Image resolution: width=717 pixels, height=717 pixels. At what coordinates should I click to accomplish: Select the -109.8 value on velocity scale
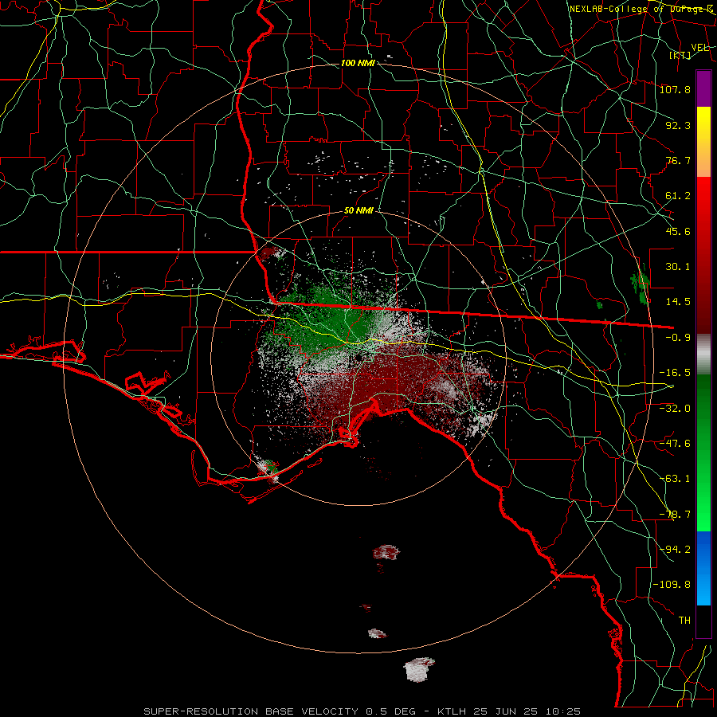[x=672, y=585]
